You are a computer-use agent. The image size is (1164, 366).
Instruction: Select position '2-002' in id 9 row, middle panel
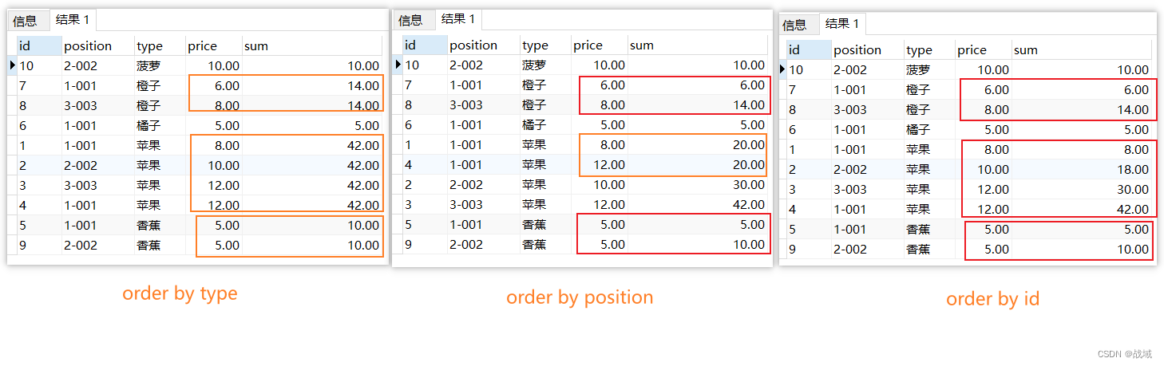tap(483, 245)
